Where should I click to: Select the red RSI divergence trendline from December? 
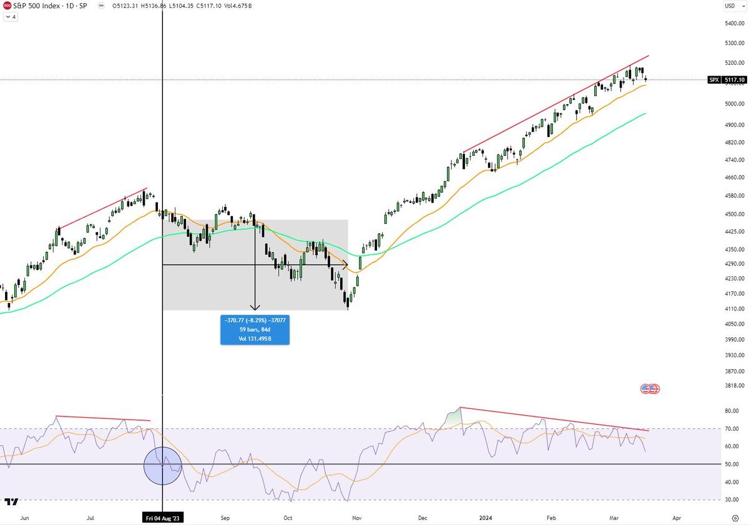pos(554,419)
